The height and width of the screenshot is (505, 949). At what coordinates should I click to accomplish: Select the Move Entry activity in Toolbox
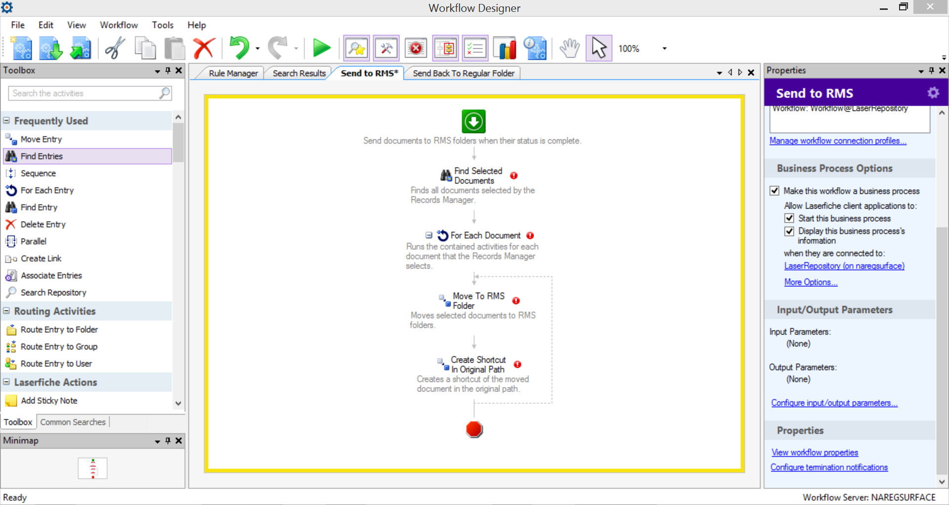click(87, 139)
